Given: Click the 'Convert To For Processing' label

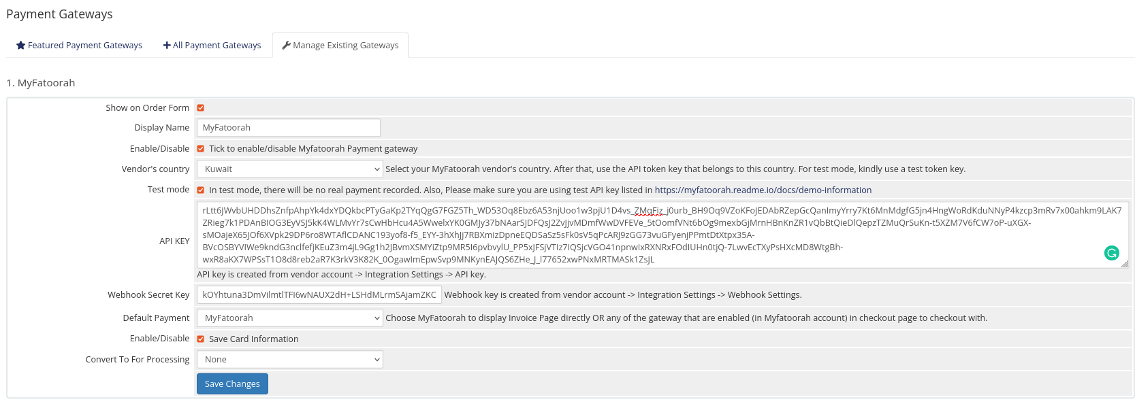Looking at the screenshot, I should point(138,359).
